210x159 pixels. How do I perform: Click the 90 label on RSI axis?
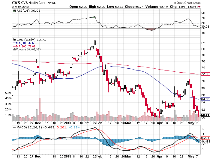203,13
